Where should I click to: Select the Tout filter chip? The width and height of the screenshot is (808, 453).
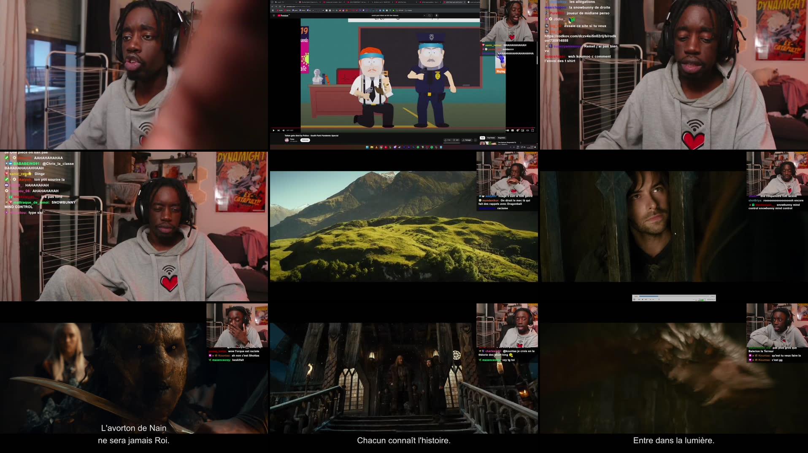(x=482, y=138)
